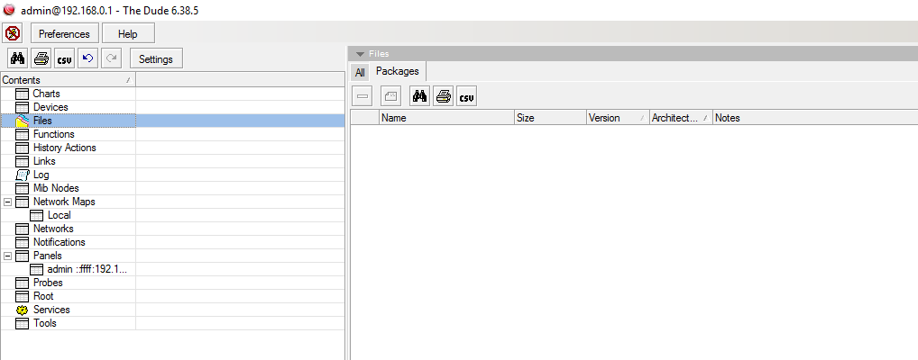Image resolution: width=918 pixels, height=360 pixels.
Task: Click the disconnect icon beside Preferences
Action: coord(13,33)
